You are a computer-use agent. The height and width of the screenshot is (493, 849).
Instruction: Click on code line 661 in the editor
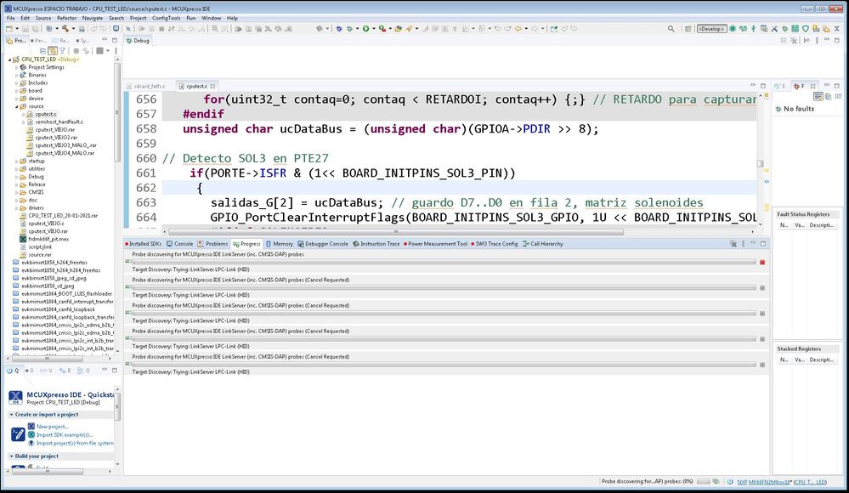(352, 173)
